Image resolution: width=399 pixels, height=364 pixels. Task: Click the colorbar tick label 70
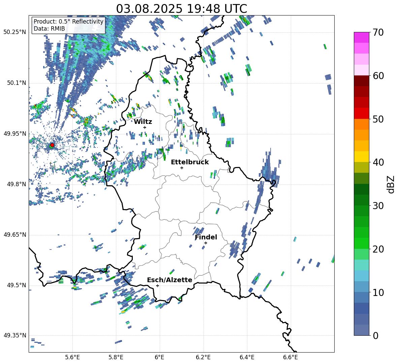point(378,33)
